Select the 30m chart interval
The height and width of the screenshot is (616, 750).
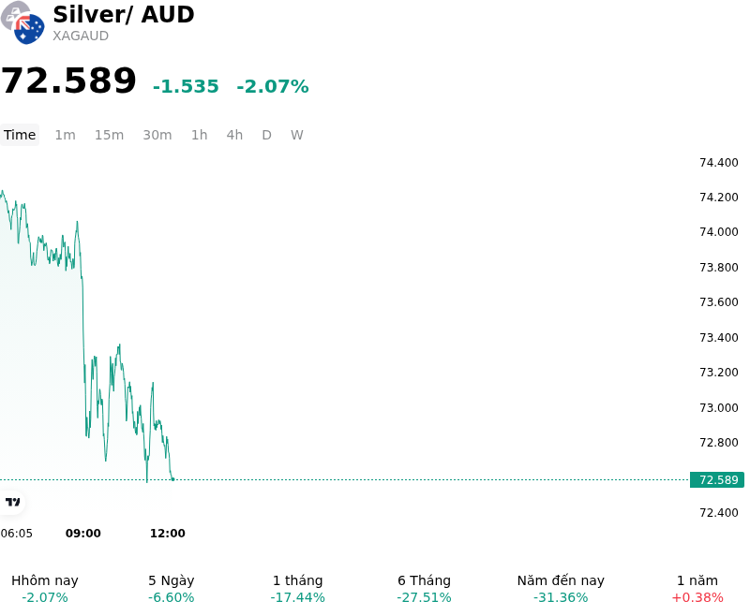pos(157,135)
